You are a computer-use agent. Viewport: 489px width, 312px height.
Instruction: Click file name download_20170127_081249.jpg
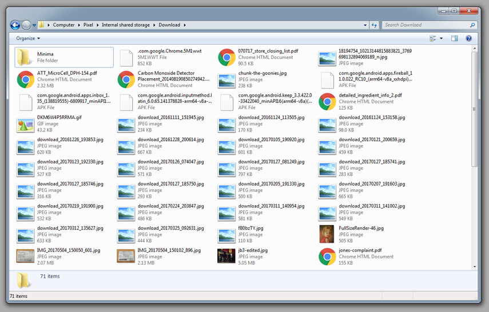coord(271,162)
